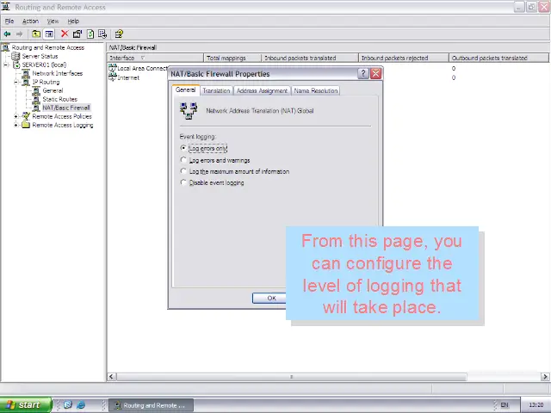The image size is (551, 413).
Task: Sort by the Interface column header
Action: coord(155,58)
